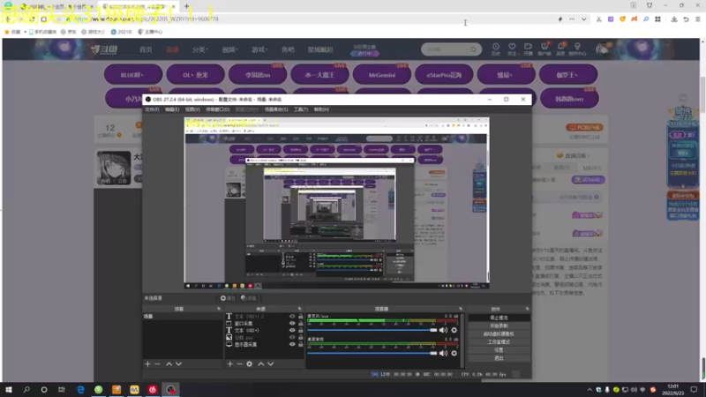Click the Scenes dock float icon
This screenshot has width=706, height=397.
(x=219, y=309)
